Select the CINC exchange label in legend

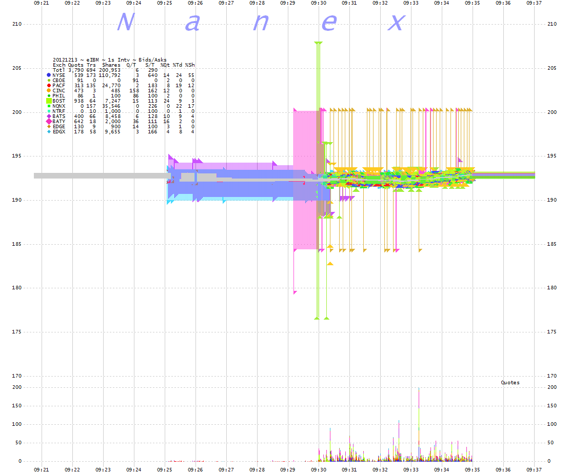59,90
